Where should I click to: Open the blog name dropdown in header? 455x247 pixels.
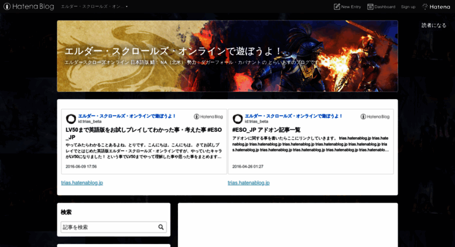tap(94, 6)
